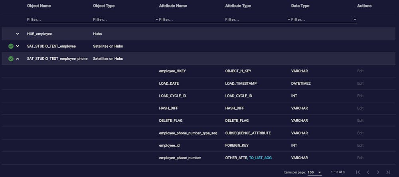Image resolution: width=399 pixels, height=177 pixels.
Task: Click the TO_LIST_AGG link
Action: 260,158
